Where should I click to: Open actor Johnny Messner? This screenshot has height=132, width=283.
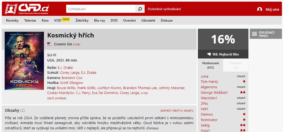[172, 88]
